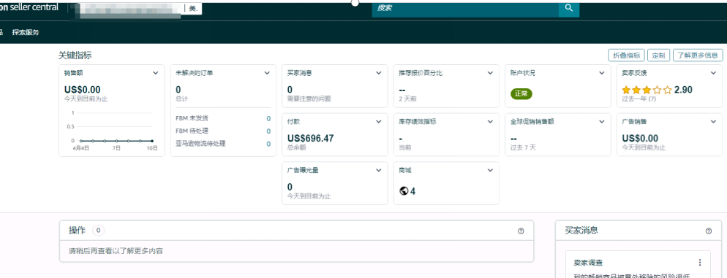Click 请稍后再查看以了解更多内容 message
Image resolution: width=727 pixels, height=278 pixels.
(x=116, y=251)
